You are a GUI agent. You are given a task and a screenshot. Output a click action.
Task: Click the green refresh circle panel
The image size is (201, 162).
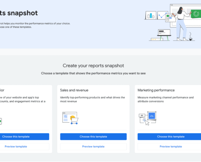[x=196, y=14]
